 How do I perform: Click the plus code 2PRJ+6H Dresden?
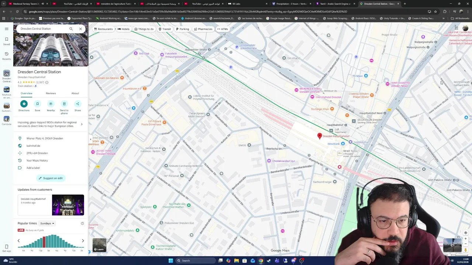[37, 153]
